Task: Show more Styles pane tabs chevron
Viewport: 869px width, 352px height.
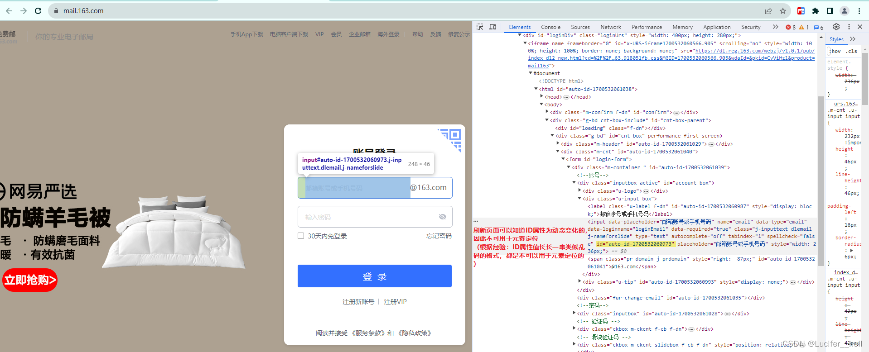Action: click(x=853, y=39)
